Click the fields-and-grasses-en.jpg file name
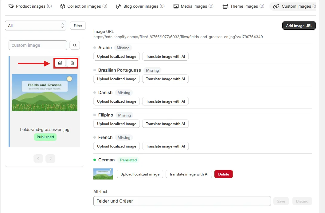 (45, 129)
